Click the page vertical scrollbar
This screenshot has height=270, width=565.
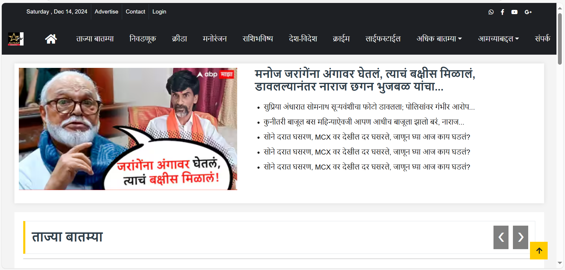pos(560,38)
